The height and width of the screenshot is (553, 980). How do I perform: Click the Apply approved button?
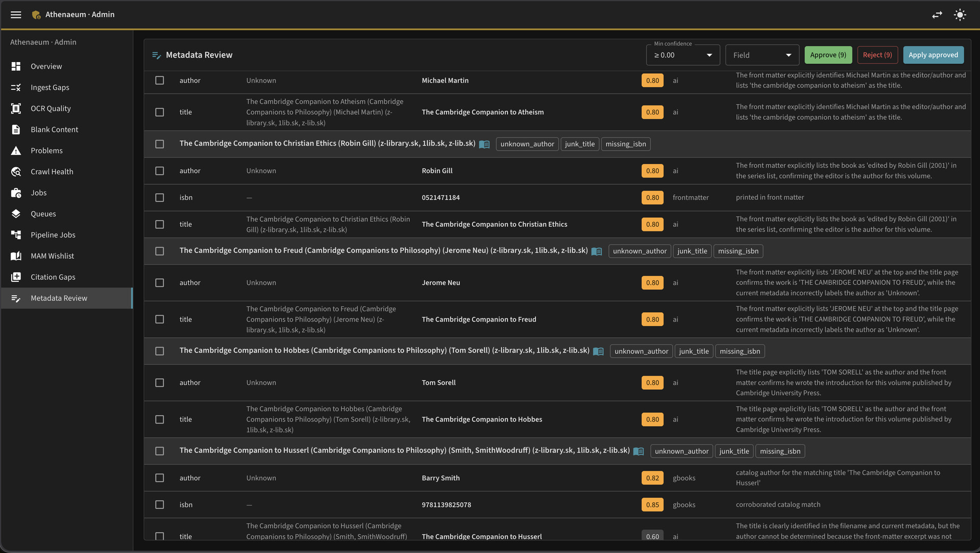tap(933, 55)
